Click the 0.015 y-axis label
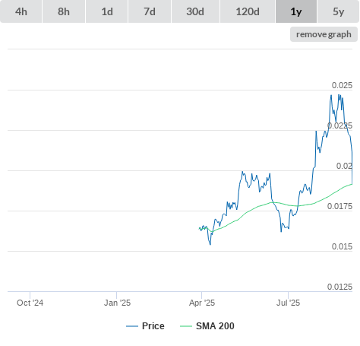 342,246
